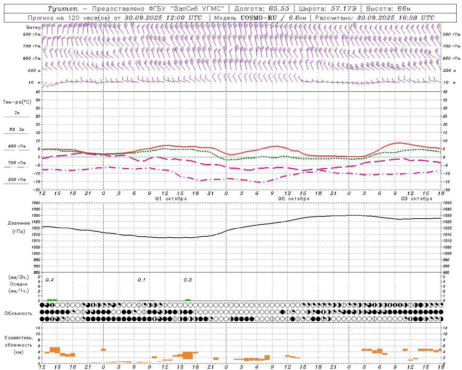Click the green precipitation bar below "0.2"

[188, 300]
